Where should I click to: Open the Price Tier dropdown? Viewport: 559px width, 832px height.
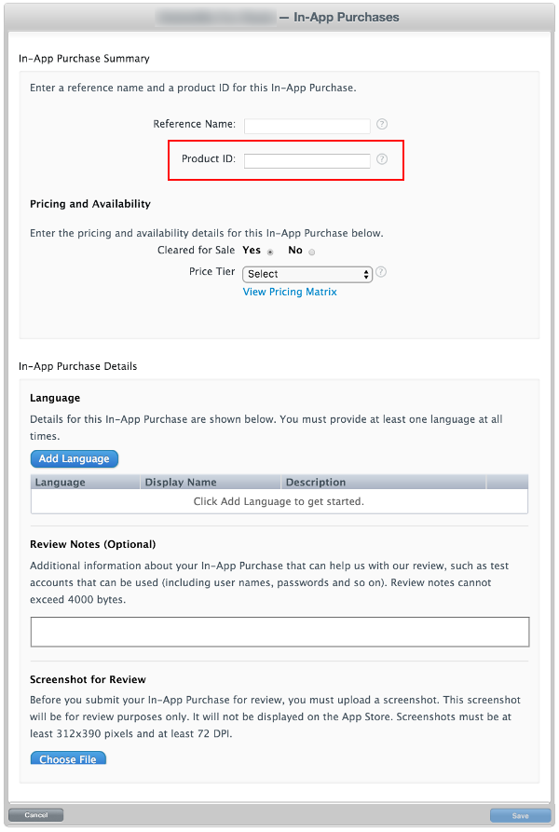point(307,274)
